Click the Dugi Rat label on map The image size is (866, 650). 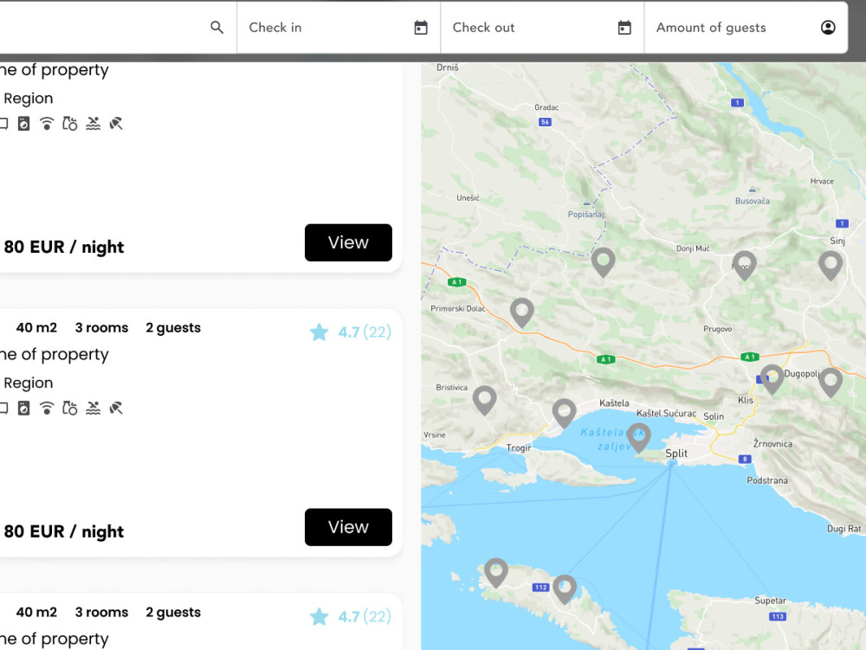coord(843,529)
